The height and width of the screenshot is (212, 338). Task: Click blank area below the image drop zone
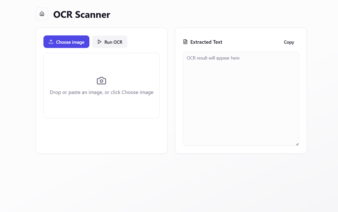coord(101,135)
